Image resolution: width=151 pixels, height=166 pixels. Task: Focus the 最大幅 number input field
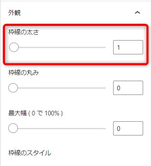coord(128,128)
